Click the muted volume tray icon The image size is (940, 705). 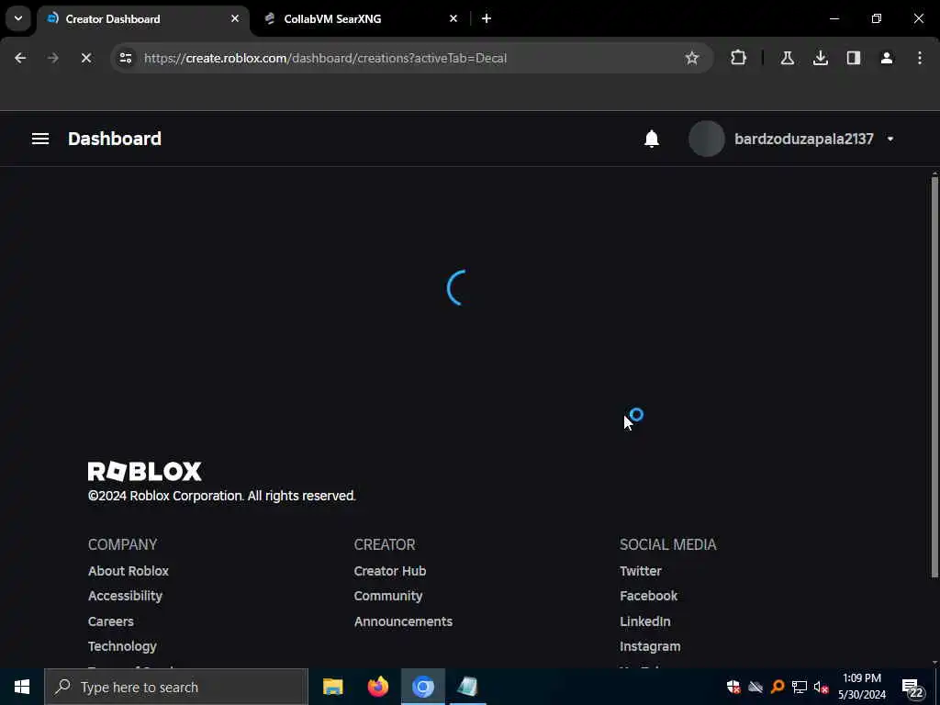tap(821, 687)
